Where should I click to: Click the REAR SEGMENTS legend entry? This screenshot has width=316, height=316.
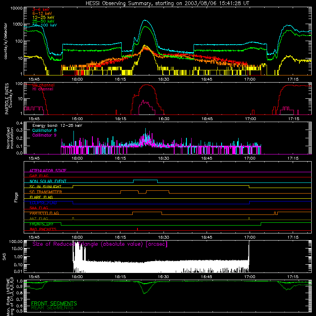click(52, 308)
